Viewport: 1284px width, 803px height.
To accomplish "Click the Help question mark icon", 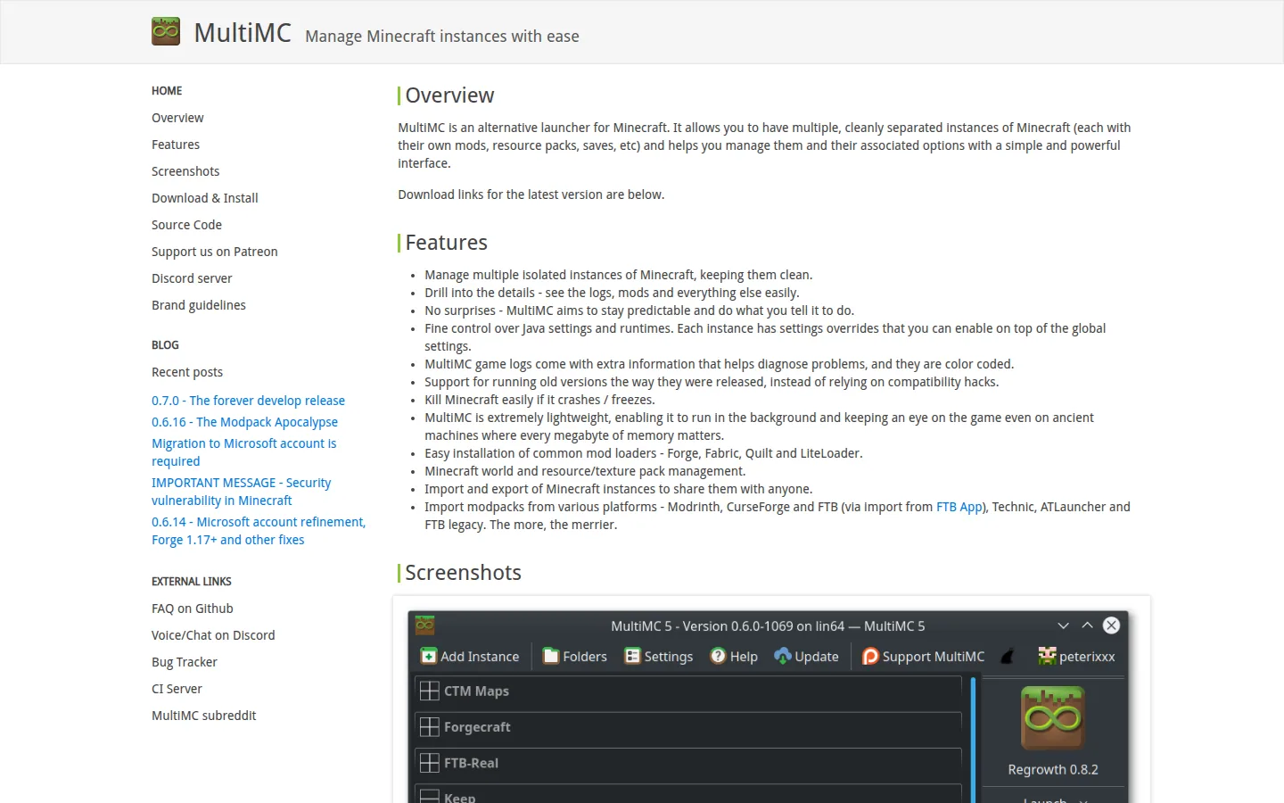I will pyautogui.click(x=718, y=656).
